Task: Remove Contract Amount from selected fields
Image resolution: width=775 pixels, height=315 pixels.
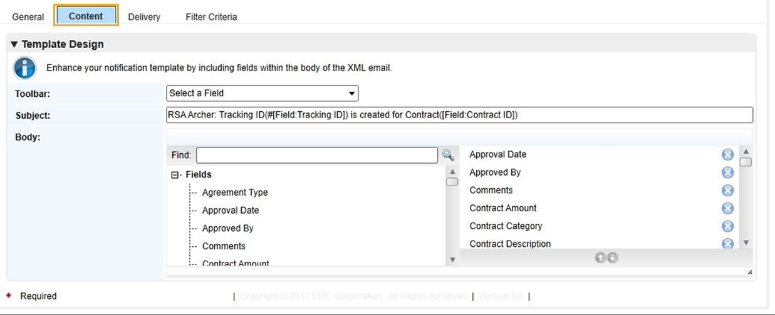Action: click(727, 208)
